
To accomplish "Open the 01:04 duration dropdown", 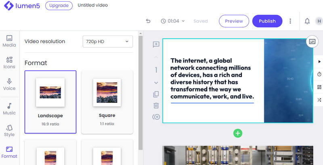I will (173, 21).
